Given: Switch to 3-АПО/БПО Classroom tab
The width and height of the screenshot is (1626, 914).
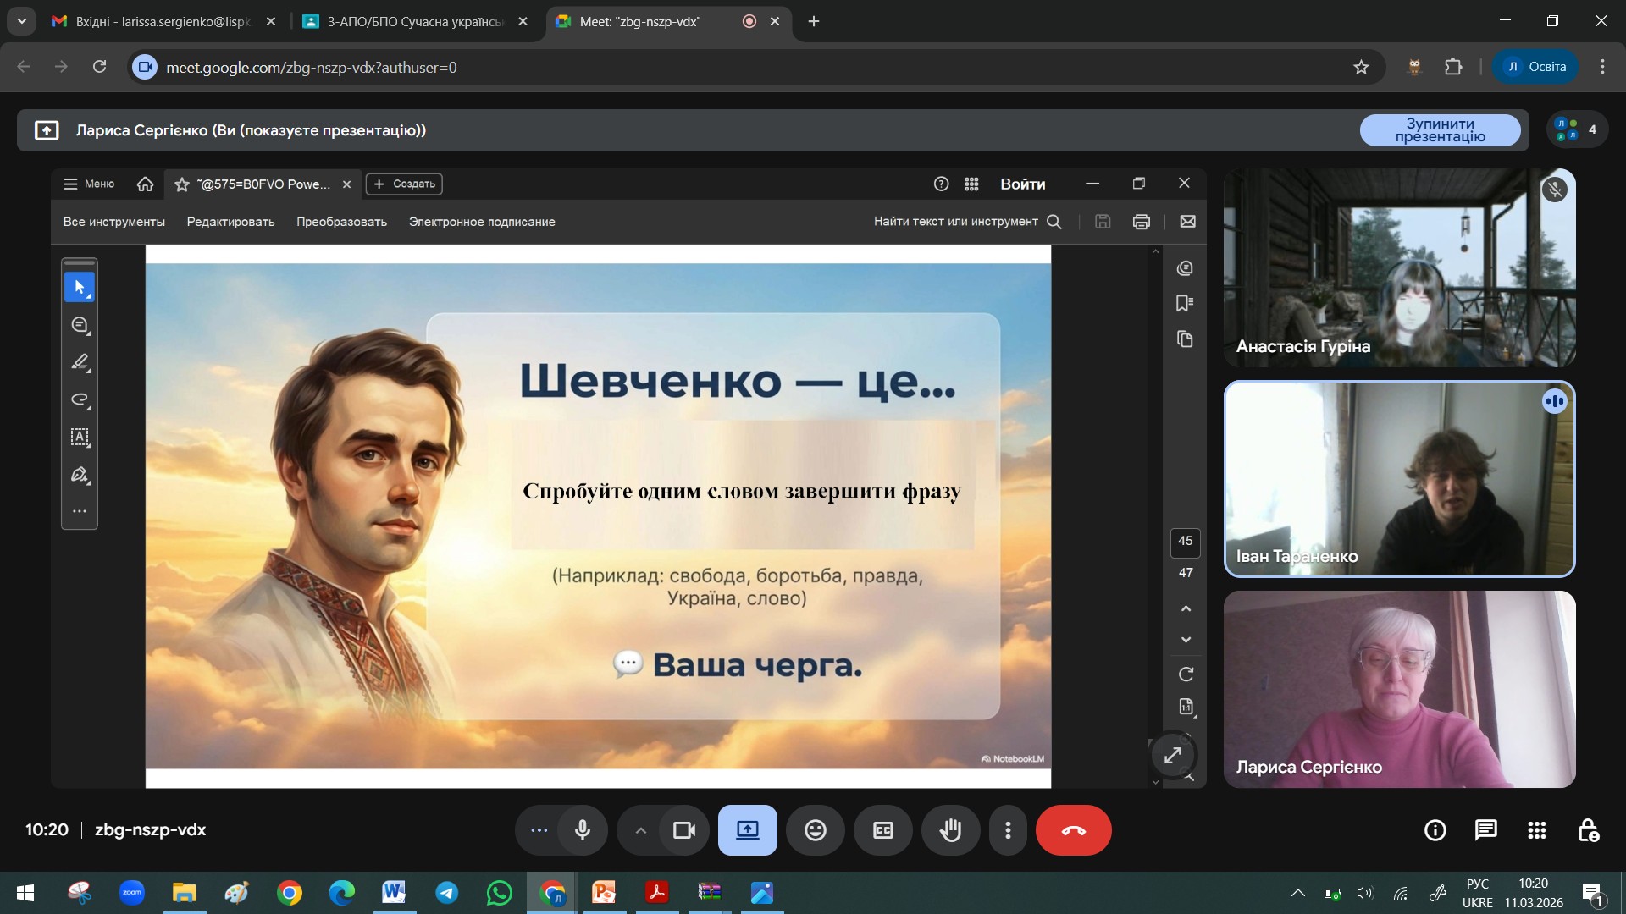Looking at the screenshot, I should click(x=413, y=21).
